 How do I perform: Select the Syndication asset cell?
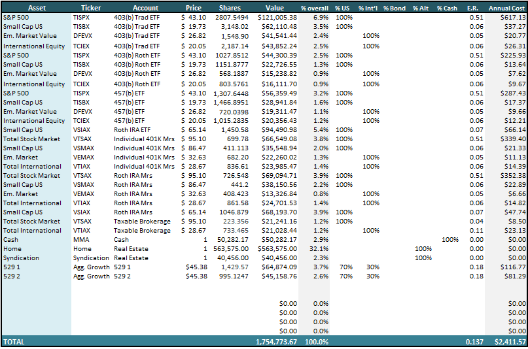(x=21, y=258)
